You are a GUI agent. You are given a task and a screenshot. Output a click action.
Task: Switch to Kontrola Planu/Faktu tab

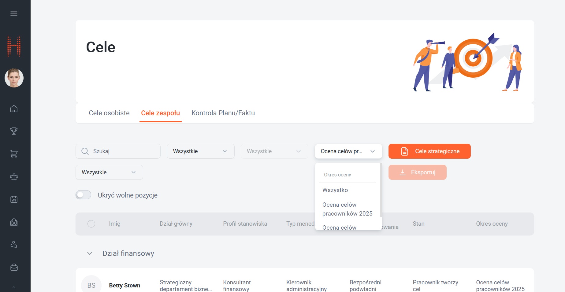tap(223, 113)
